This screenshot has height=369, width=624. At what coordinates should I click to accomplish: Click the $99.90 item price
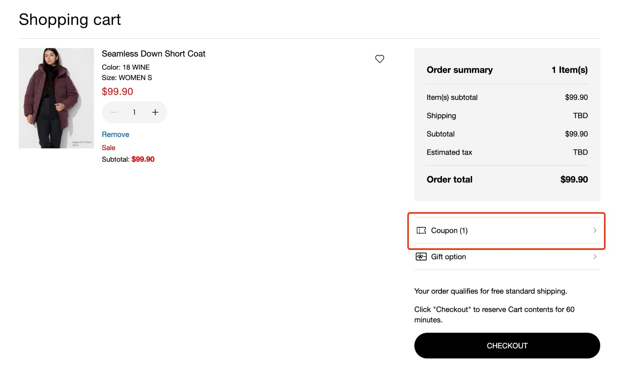[117, 91]
